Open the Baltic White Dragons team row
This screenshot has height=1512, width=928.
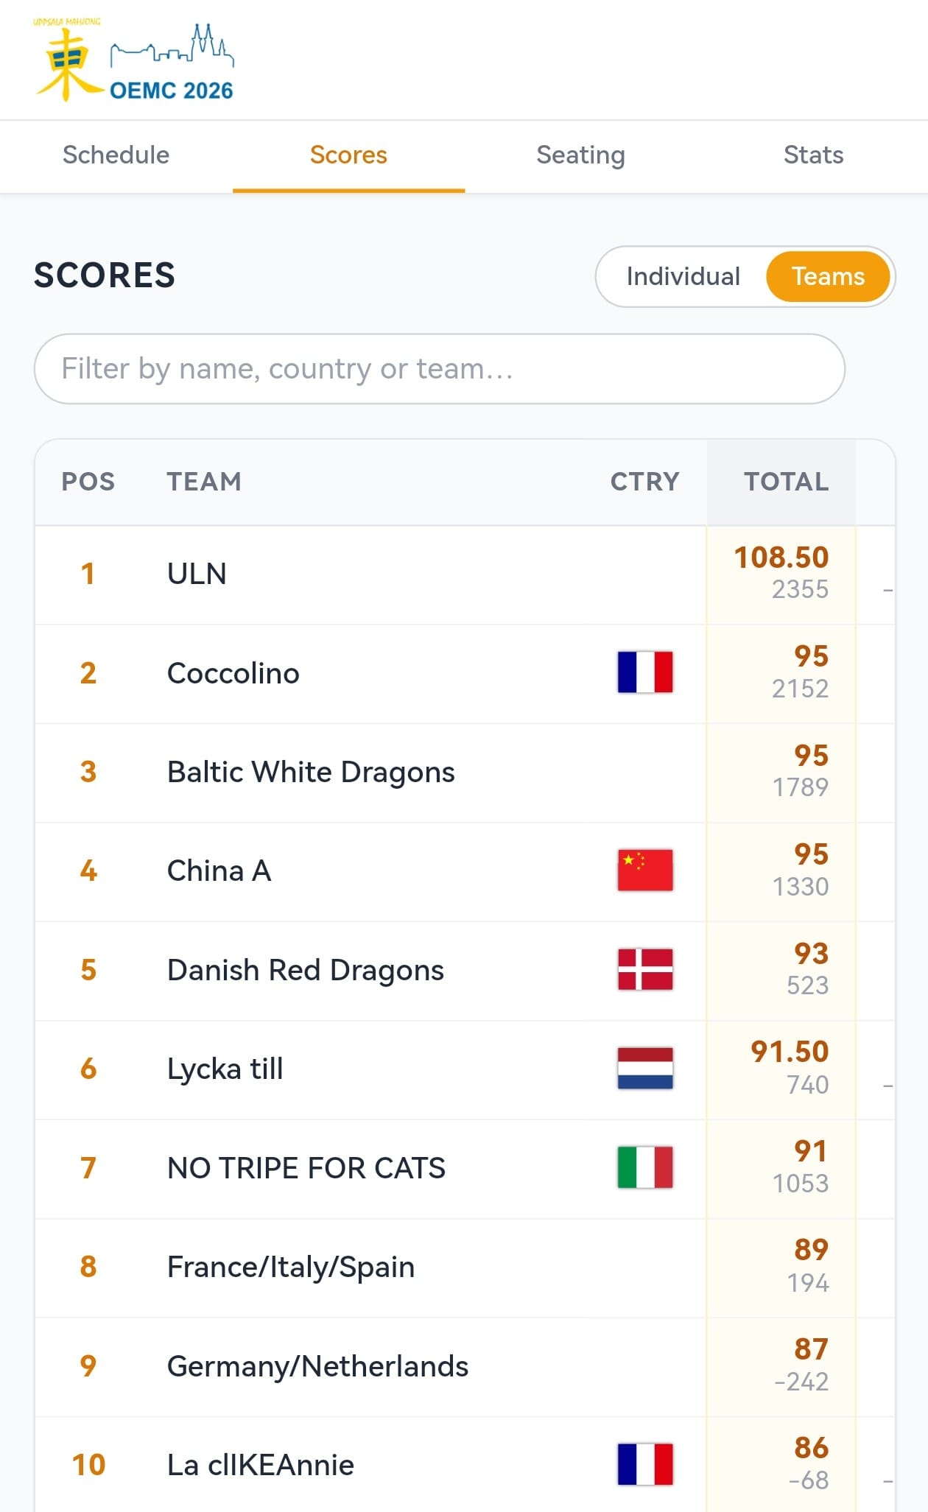click(x=465, y=773)
